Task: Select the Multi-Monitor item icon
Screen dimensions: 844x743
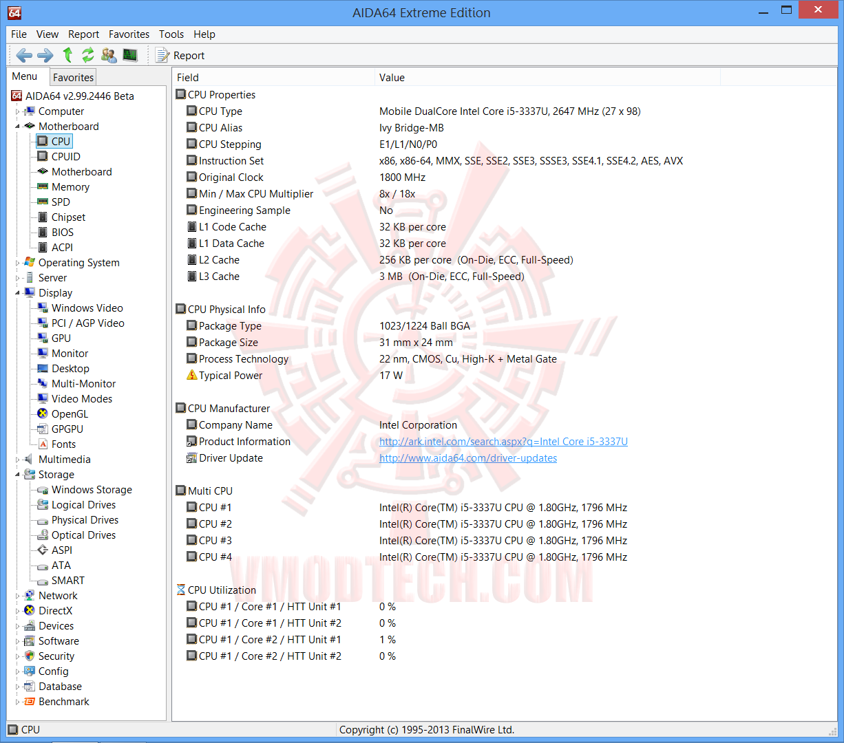Action: [x=43, y=384]
